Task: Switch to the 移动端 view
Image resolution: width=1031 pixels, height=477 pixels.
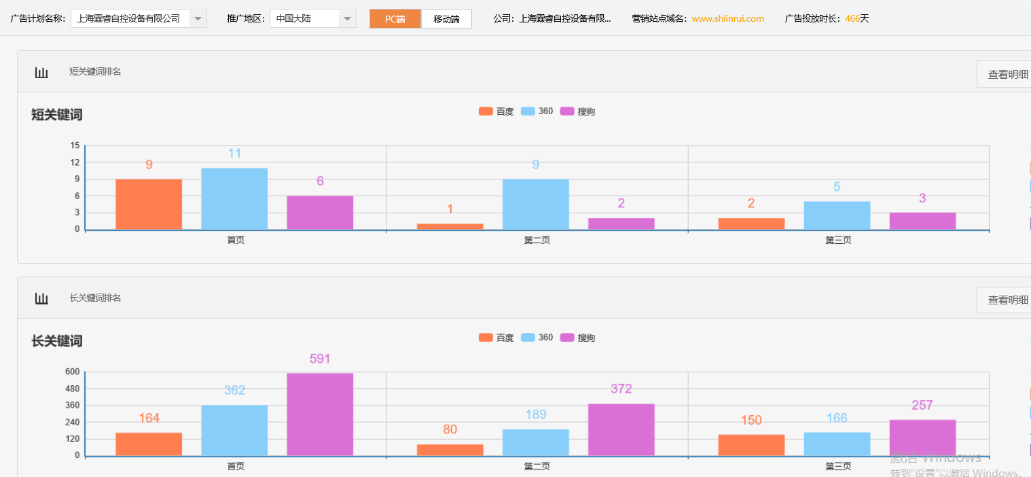Action: click(446, 18)
